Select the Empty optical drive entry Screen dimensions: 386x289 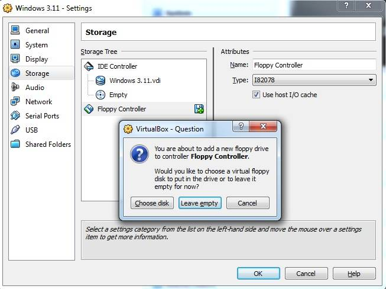pos(118,95)
